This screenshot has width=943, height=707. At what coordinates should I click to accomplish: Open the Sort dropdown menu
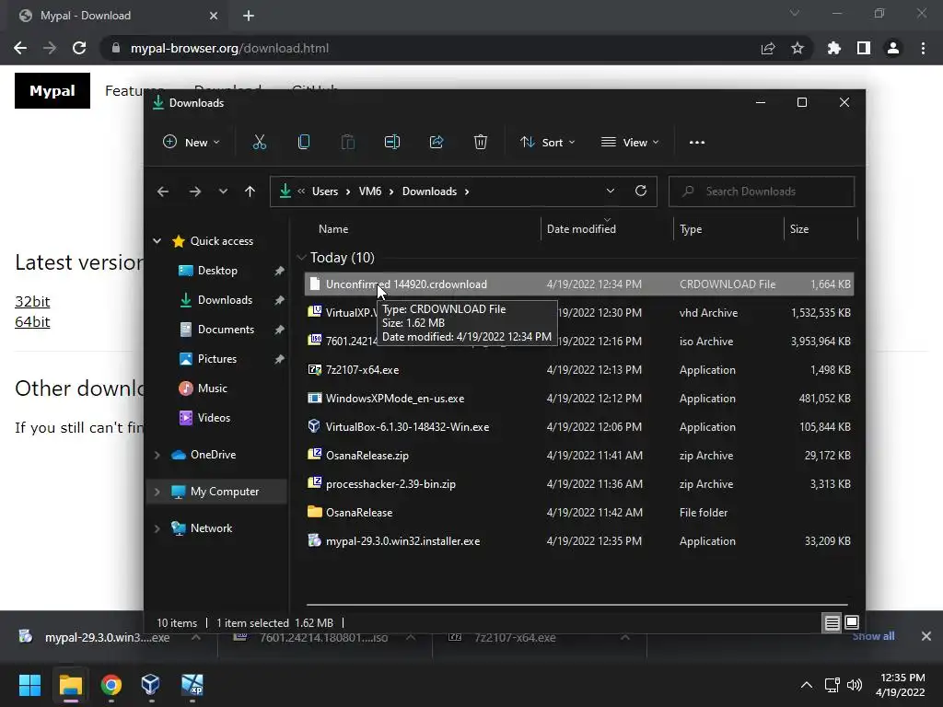click(548, 143)
